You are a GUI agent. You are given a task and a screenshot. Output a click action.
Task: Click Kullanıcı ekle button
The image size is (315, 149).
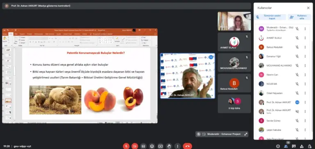pos(299,17)
